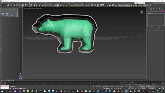This screenshot has width=165, height=93.
Task: Open the Select by Name dialog
Action: [x=26, y=5]
